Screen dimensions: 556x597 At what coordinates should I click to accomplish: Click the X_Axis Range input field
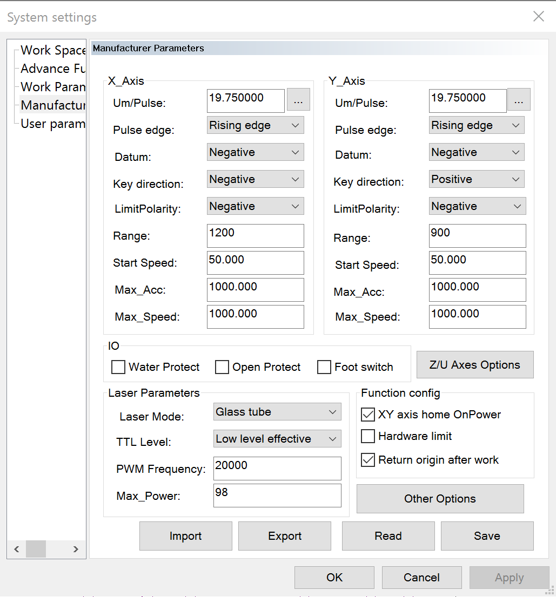[255, 236]
